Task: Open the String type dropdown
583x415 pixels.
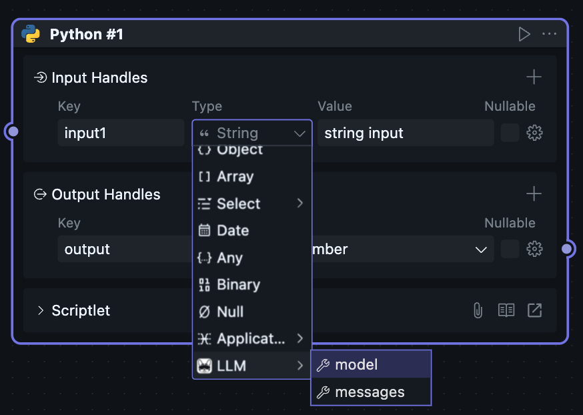Action: point(252,133)
